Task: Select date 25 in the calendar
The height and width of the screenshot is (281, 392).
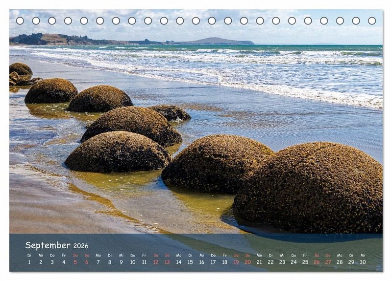Action: 305,262
